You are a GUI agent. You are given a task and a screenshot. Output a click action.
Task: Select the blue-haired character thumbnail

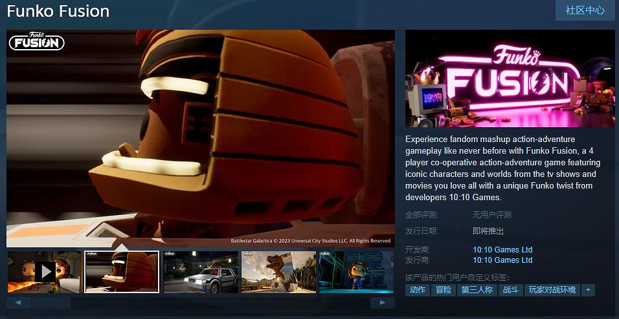356,272
